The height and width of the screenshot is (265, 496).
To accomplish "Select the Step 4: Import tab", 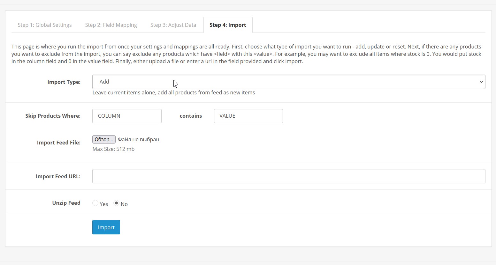I will click(228, 25).
